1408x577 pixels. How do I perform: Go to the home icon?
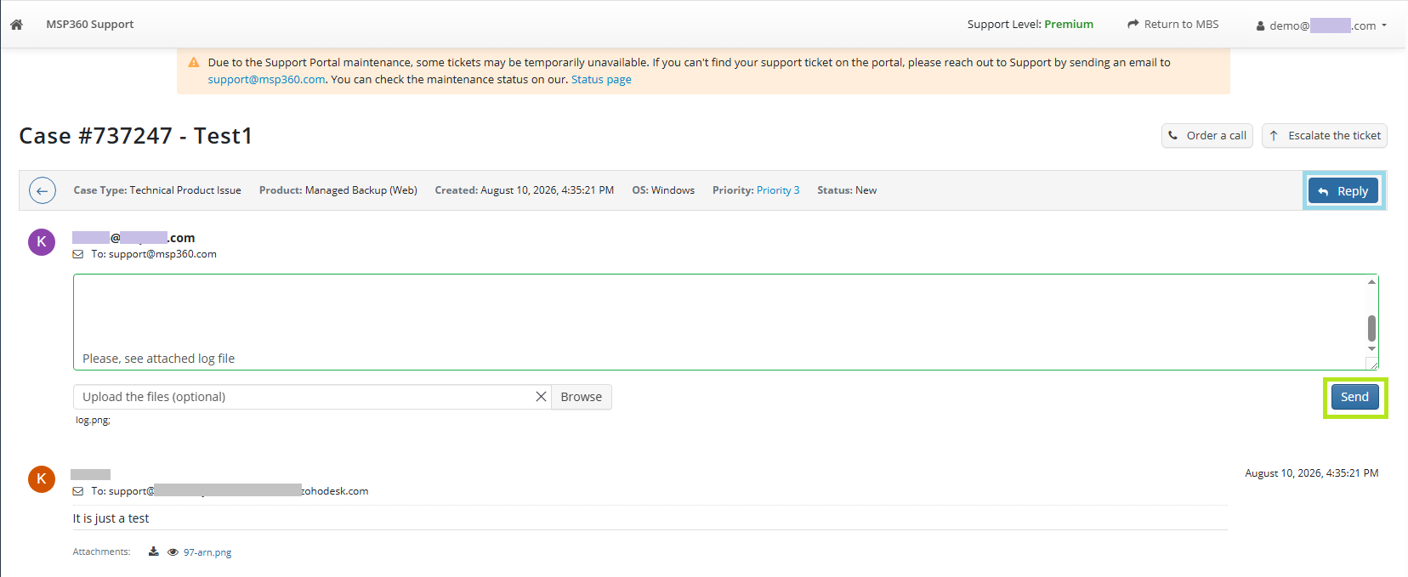coord(16,25)
